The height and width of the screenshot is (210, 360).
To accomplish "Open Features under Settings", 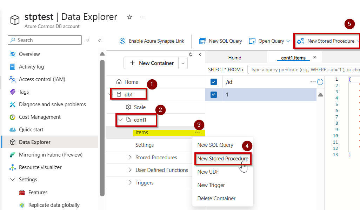I will coord(38,193).
